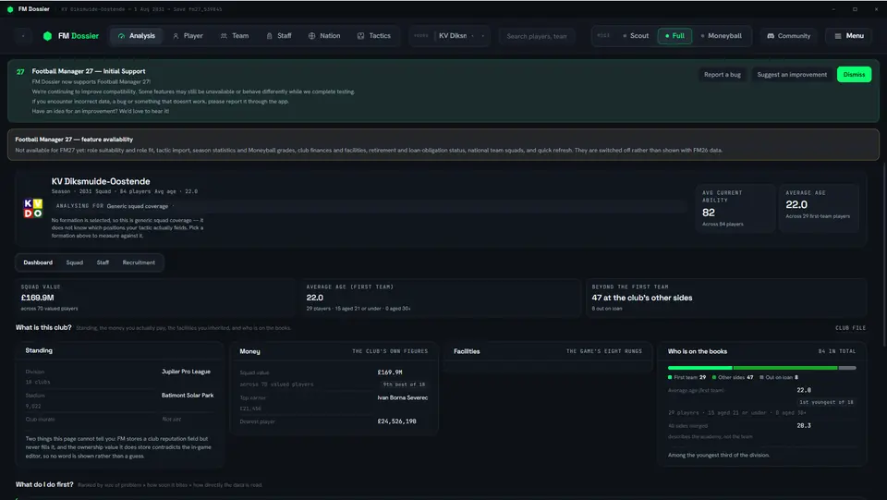887x500 pixels.
Task: Click Who is on the books title
Action: (697, 351)
